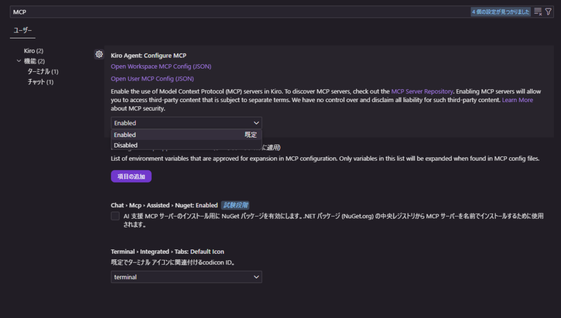Open the terminal default icon dropdown
The width and height of the screenshot is (561, 318).
pos(186,277)
